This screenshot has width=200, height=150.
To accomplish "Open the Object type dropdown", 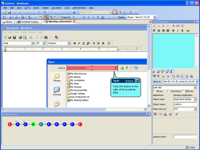I will [195, 99].
